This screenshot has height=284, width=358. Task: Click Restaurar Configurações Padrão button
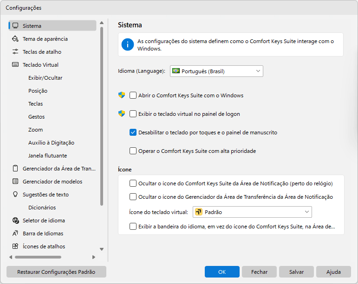point(56,271)
